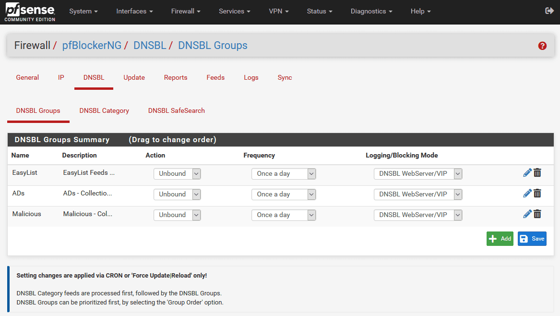This screenshot has width=560, height=316.
Task: Click the Malicious group name
Action: click(27, 214)
